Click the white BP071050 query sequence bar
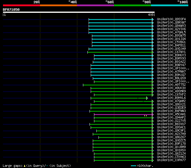This screenshot has height=168, width=191. point(79,12)
